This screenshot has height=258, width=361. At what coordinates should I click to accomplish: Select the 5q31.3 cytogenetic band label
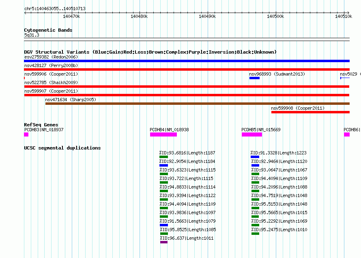(32, 35)
